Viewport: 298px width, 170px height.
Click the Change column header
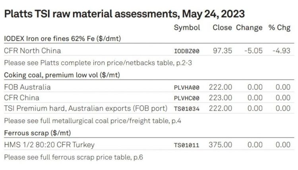click(x=249, y=28)
